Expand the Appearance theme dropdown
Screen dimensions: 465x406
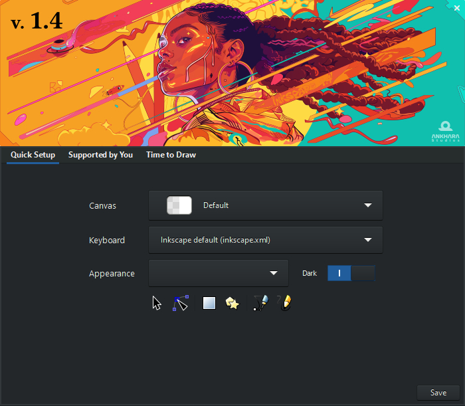point(219,273)
